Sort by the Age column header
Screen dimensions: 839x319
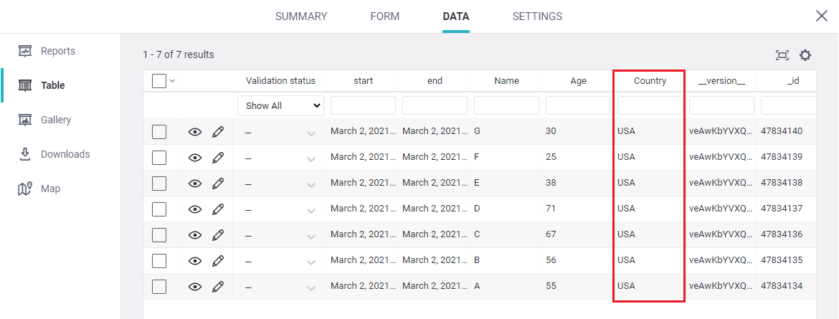click(x=578, y=81)
